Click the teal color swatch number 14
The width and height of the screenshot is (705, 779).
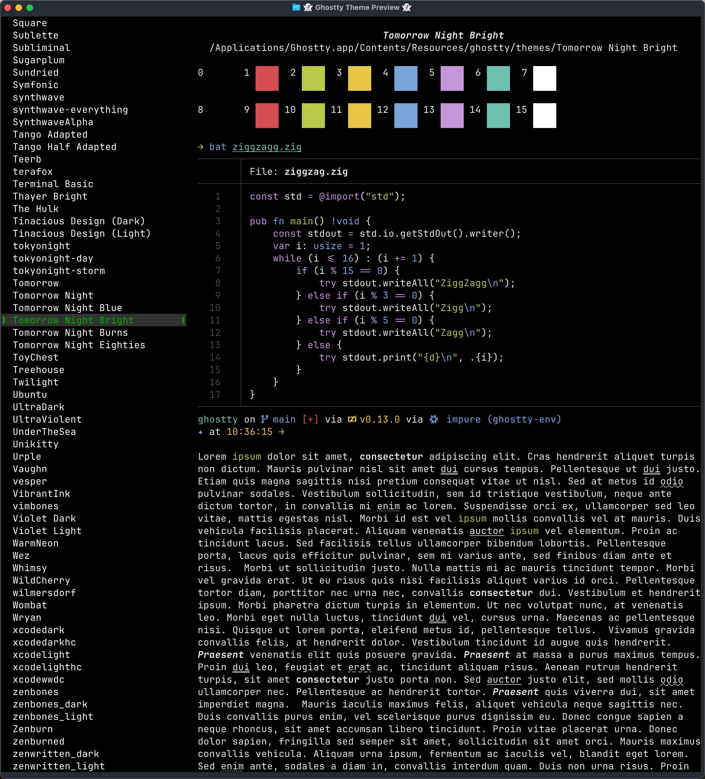pos(498,116)
